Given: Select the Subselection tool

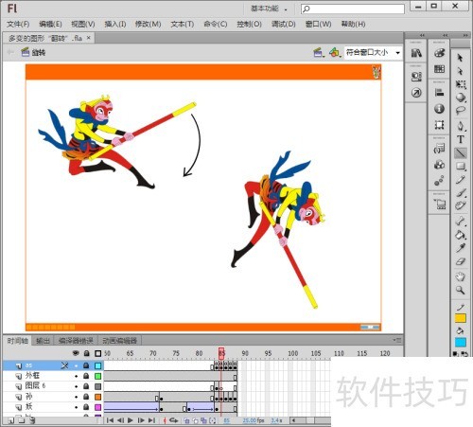Looking at the screenshot, I should [460, 71].
